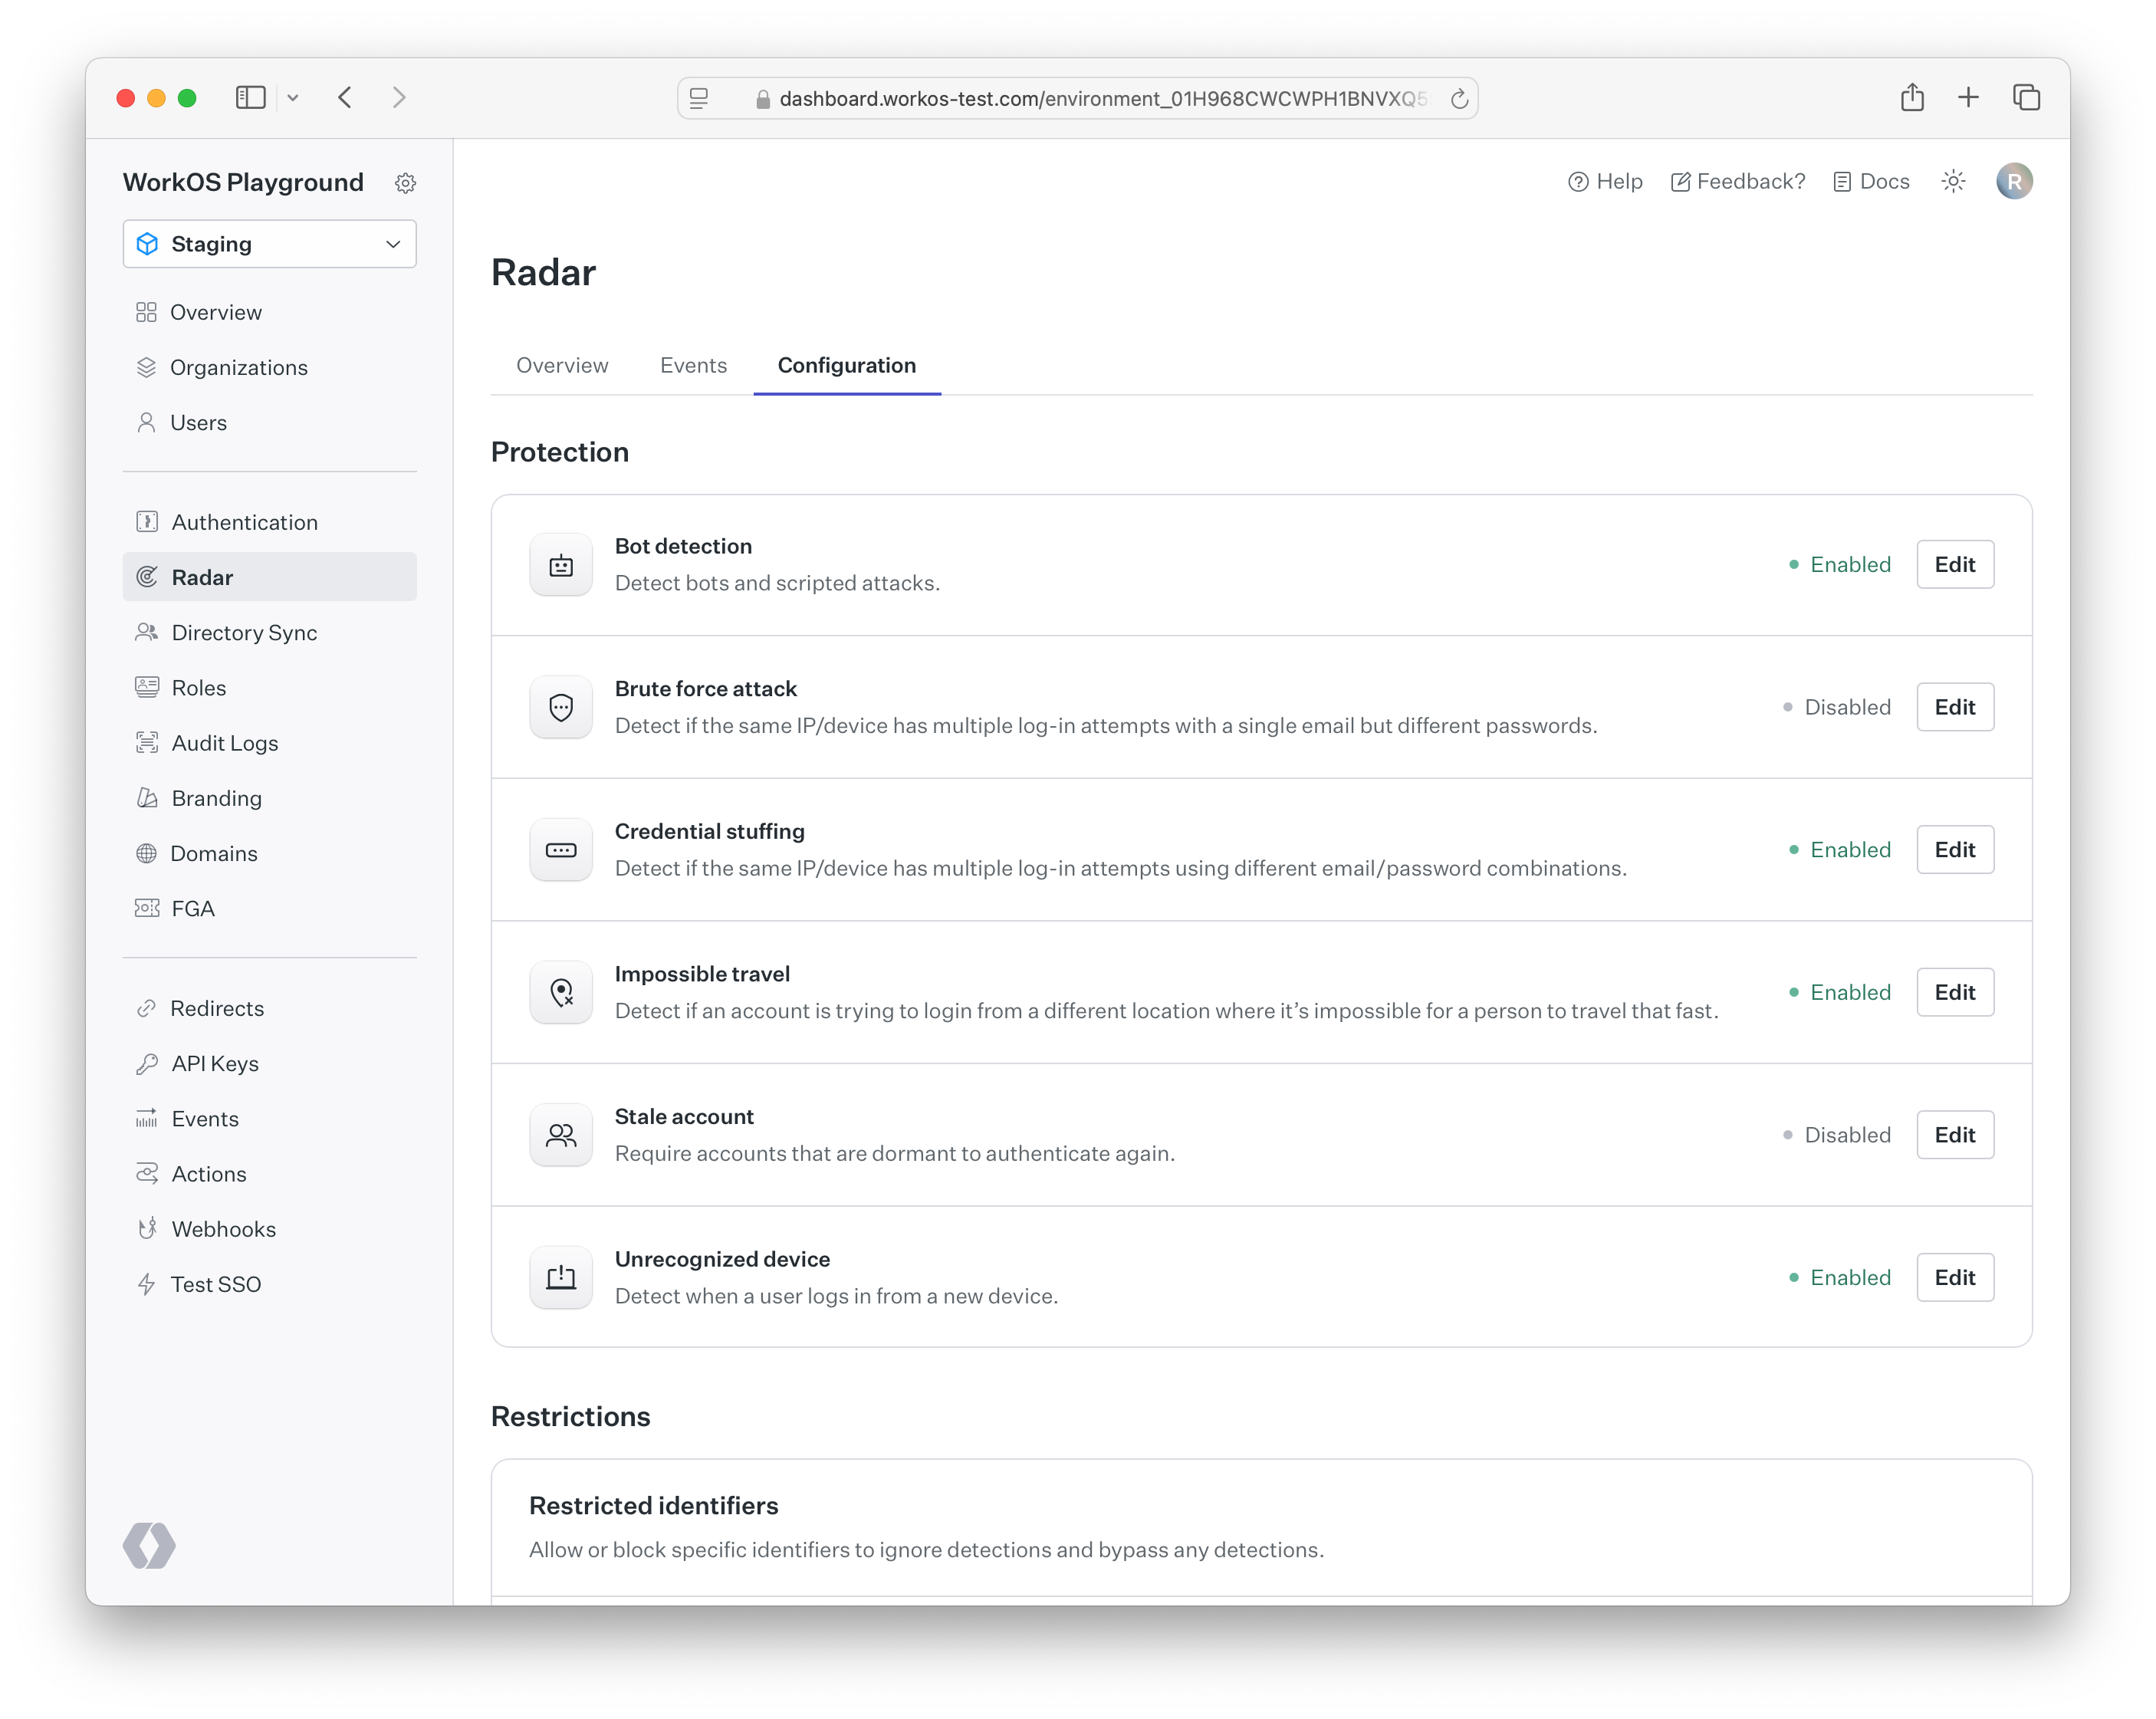Open Audit Logs page
This screenshot has height=1719, width=2156.
pyautogui.click(x=269, y=743)
